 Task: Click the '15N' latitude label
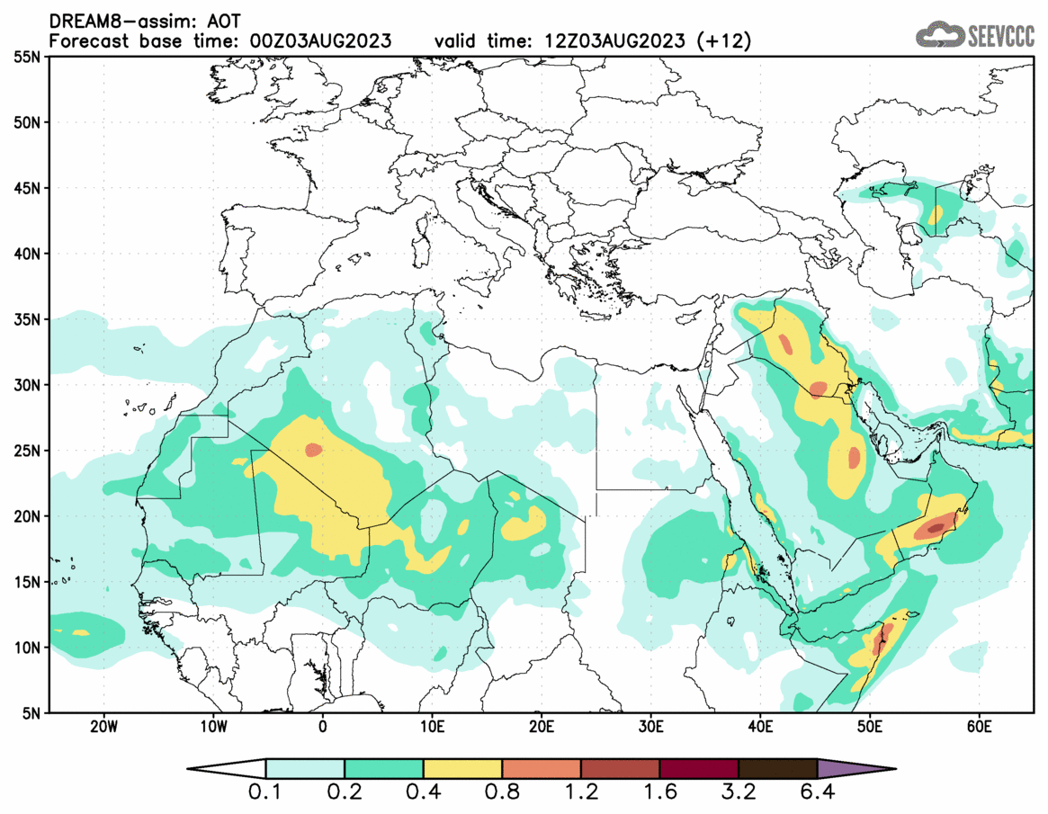(27, 581)
